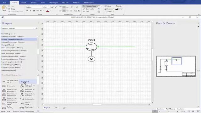Select the Shut off valve shape
Screen dimensions: 201x113
(10, 81)
